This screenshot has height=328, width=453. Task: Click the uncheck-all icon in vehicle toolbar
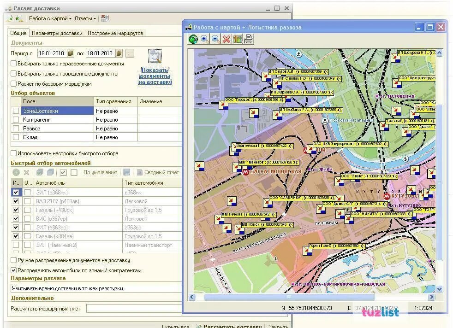74,172
